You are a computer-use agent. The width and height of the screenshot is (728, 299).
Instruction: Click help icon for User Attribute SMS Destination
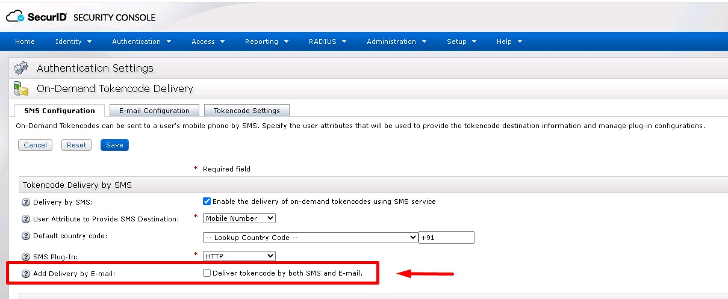pyautogui.click(x=26, y=219)
